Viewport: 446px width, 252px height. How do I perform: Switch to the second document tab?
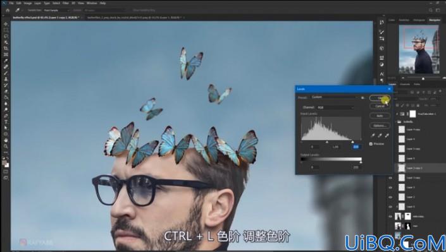pos(134,18)
